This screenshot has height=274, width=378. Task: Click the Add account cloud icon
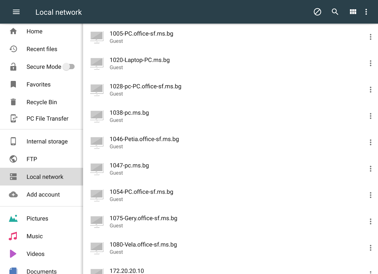(13, 195)
